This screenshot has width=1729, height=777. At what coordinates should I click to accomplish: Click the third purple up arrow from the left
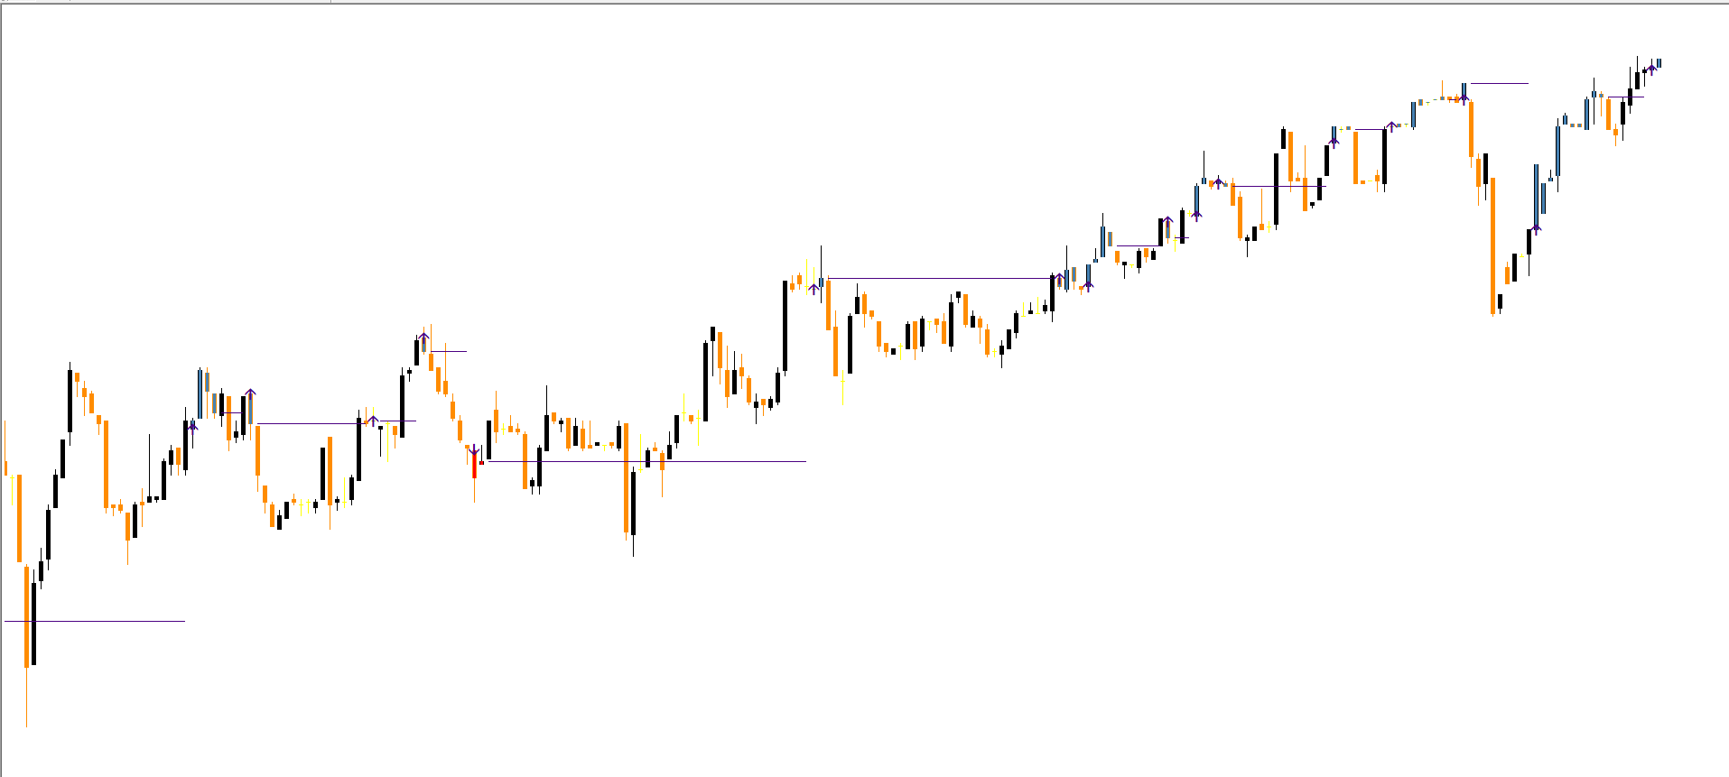point(373,421)
